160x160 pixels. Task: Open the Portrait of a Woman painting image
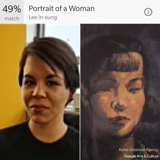[120, 92]
